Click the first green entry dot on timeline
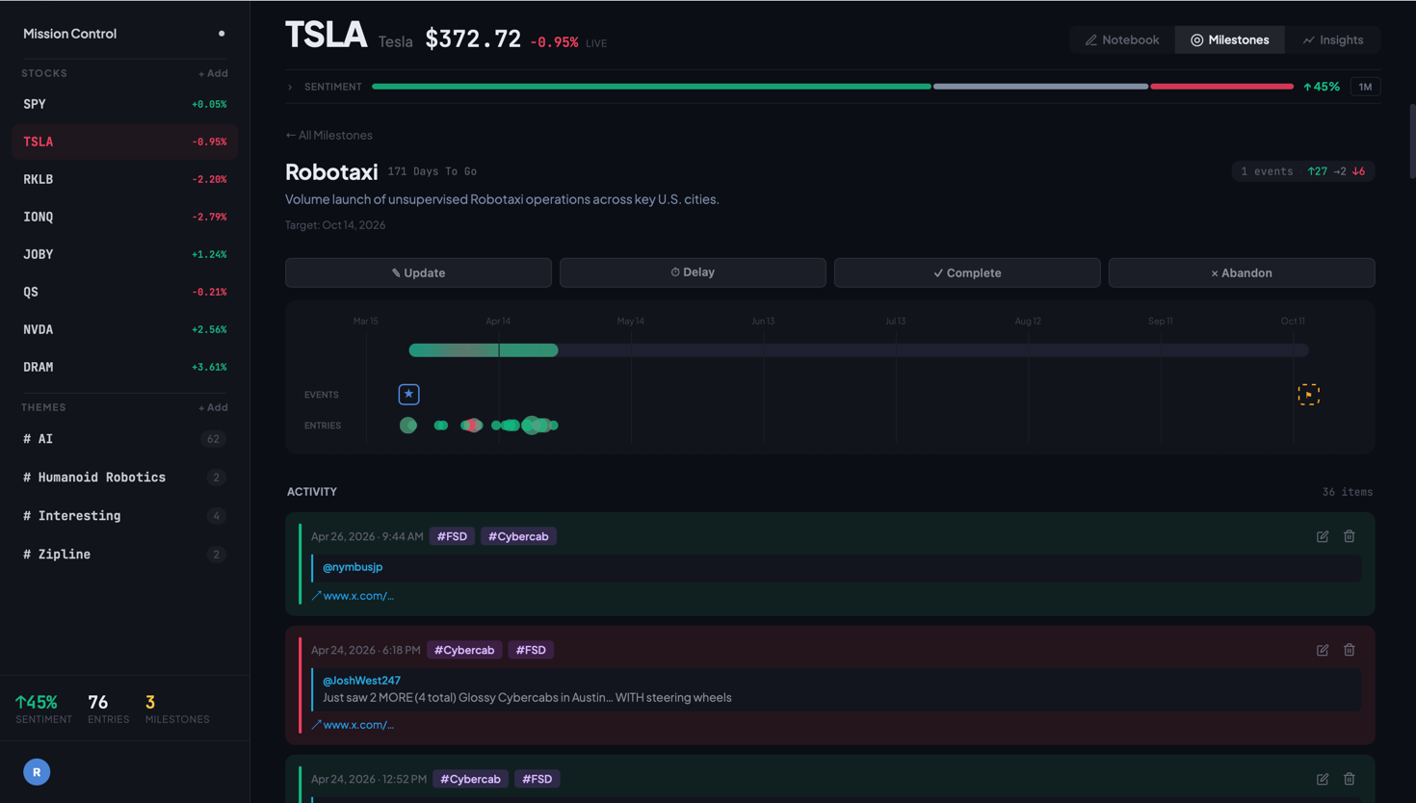 [408, 426]
